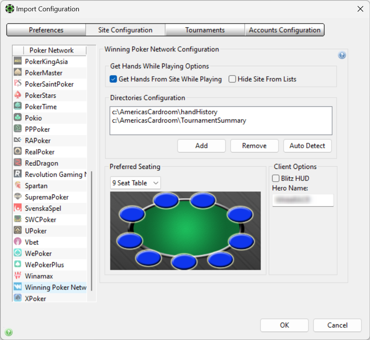Viewport: 370px width, 340px height.
Task: Click the Remove directory button
Action: coord(254,146)
